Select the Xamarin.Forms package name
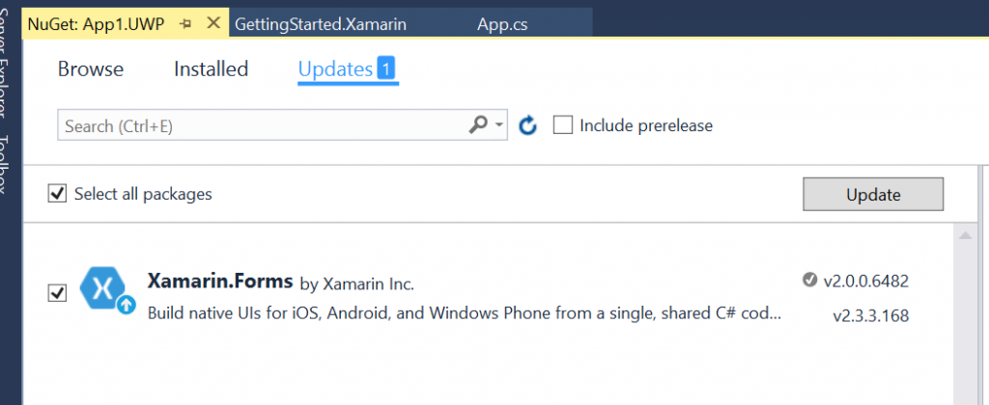This screenshot has width=989, height=405. click(220, 281)
